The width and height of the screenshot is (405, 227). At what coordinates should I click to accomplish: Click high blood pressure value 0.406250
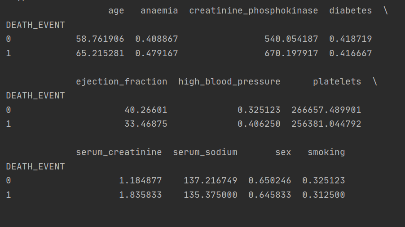tap(259, 124)
